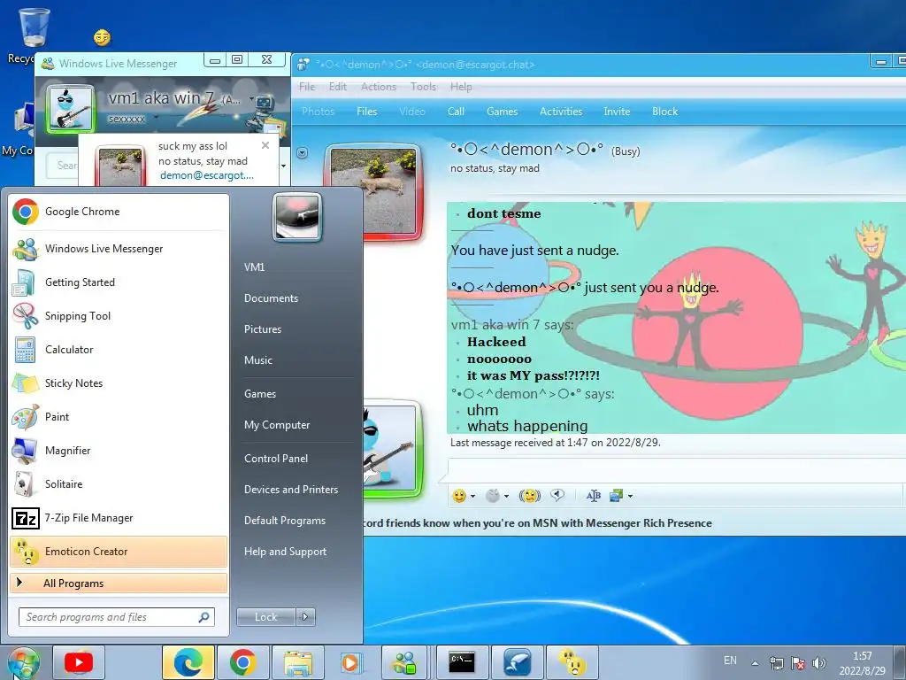Open Windows Media Player from taskbar
Viewport: 906px width, 680px height.
pyautogui.click(x=350, y=662)
